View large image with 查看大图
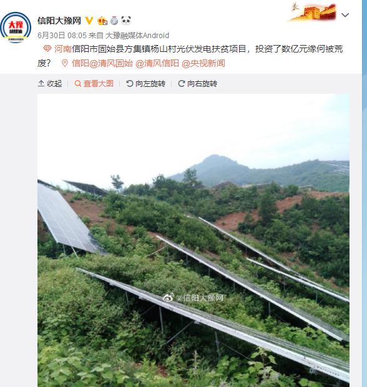 (x=94, y=84)
